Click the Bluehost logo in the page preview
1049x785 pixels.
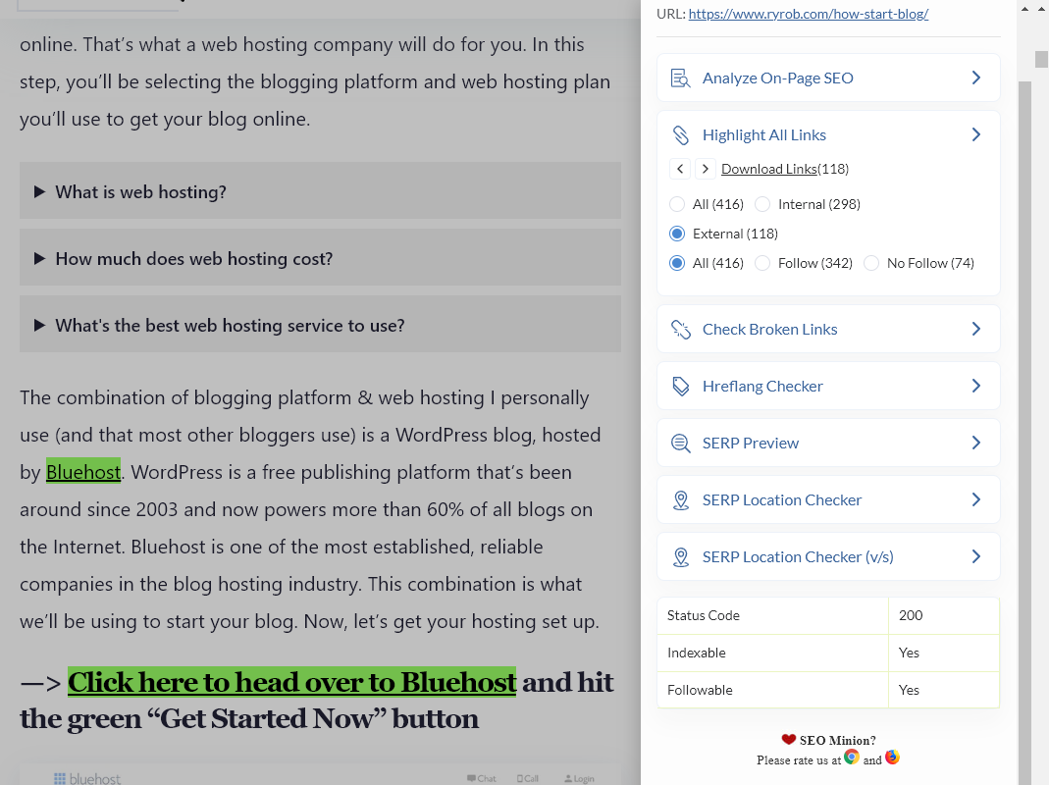(86, 777)
